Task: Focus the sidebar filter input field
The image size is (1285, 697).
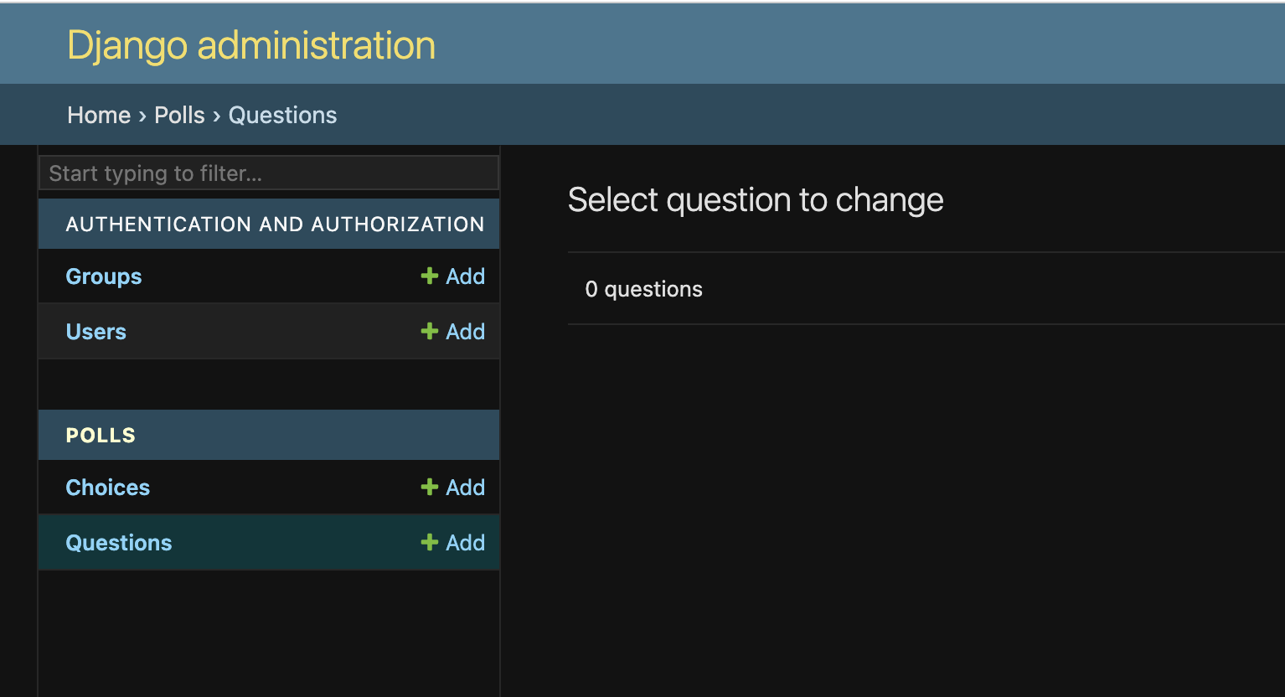Action: tap(269, 173)
